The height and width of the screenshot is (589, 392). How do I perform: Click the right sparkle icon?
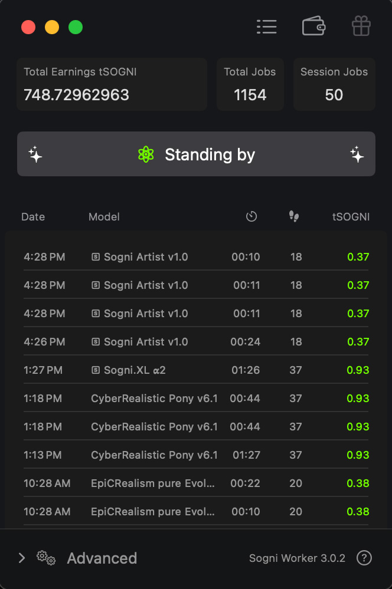(x=357, y=154)
